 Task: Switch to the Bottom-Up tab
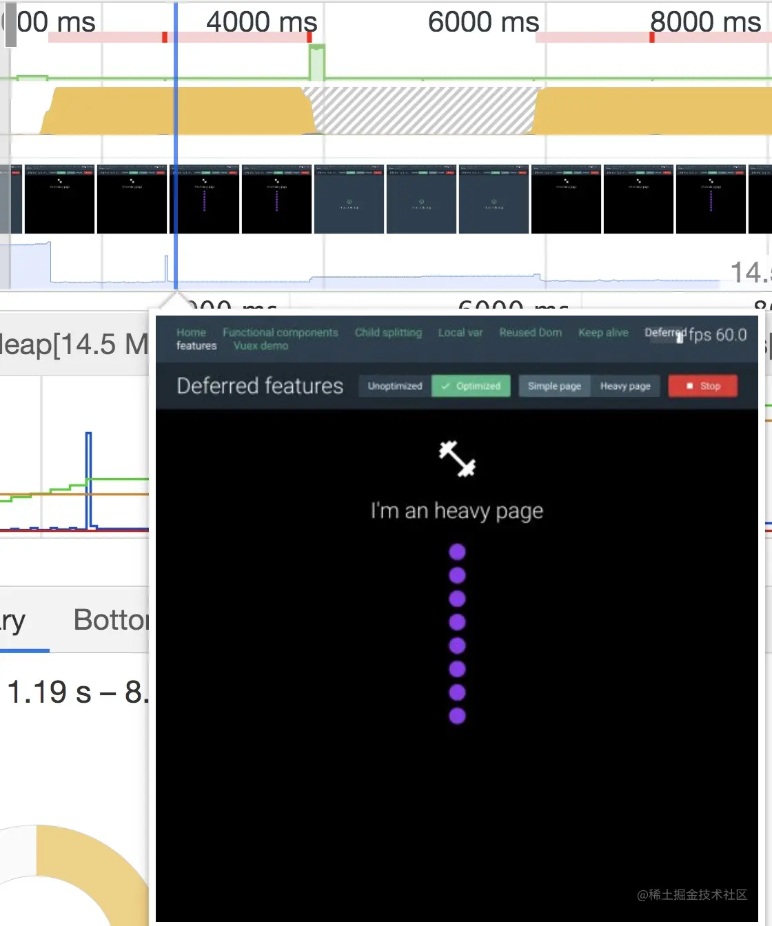coord(110,620)
